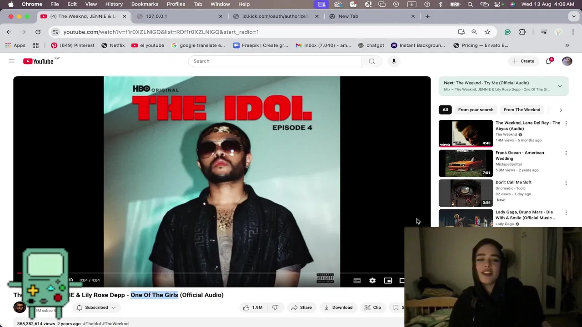Open the tab groups grid icon in bookmarks bar
The width and height of the screenshot is (582, 327).
pos(35,45)
